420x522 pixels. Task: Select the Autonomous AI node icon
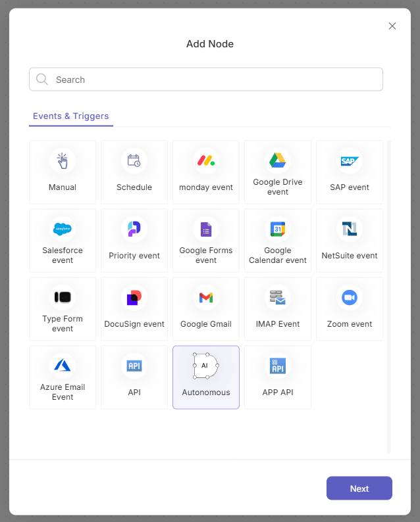(206, 366)
